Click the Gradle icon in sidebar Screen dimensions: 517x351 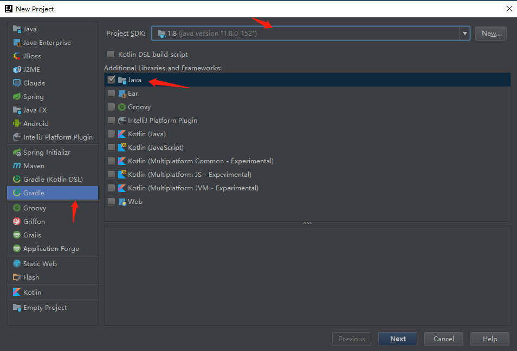pyautogui.click(x=17, y=193)
